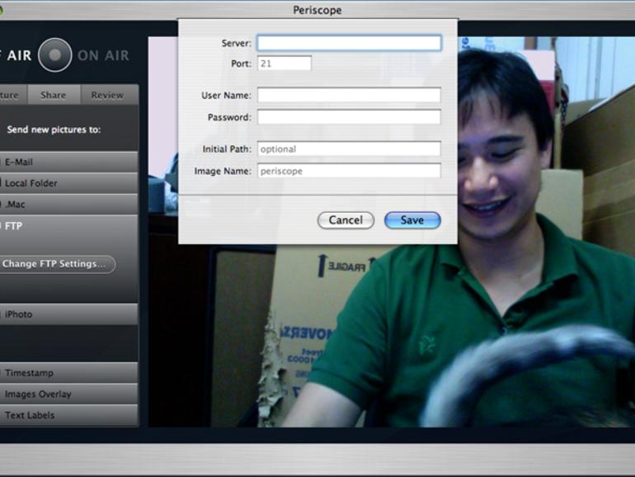Image resolution: width=635 pixels, height=477 pixels.
Task: Select the .Mac destination row
Action: [68, 205]
